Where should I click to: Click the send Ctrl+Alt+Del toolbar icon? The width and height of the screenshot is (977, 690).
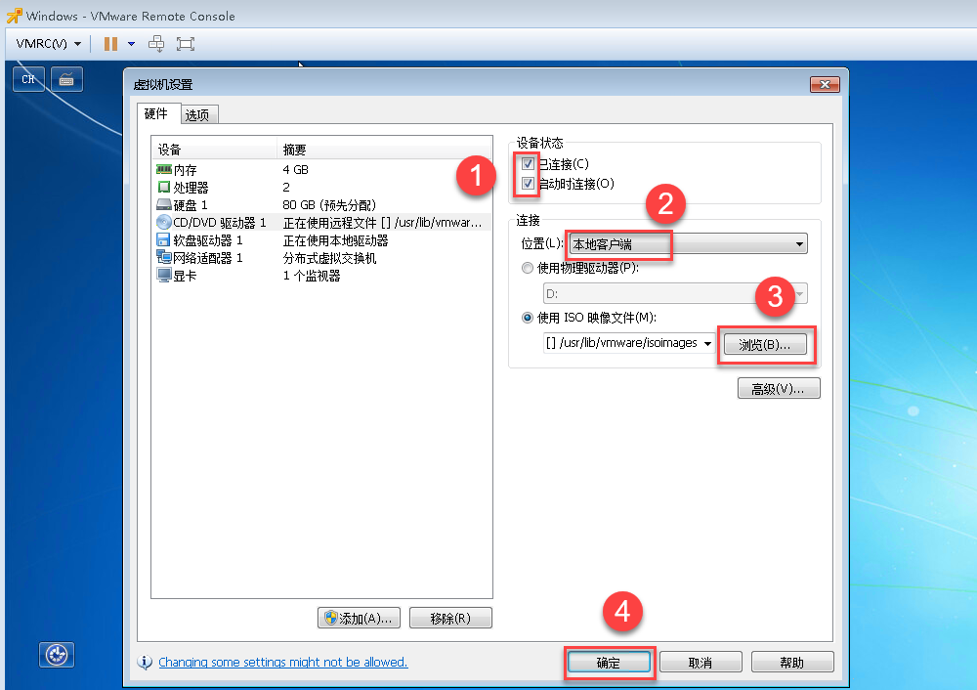point(156,44)
